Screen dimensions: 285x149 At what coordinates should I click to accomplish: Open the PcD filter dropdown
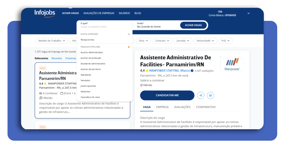click(x=225, y=41)
